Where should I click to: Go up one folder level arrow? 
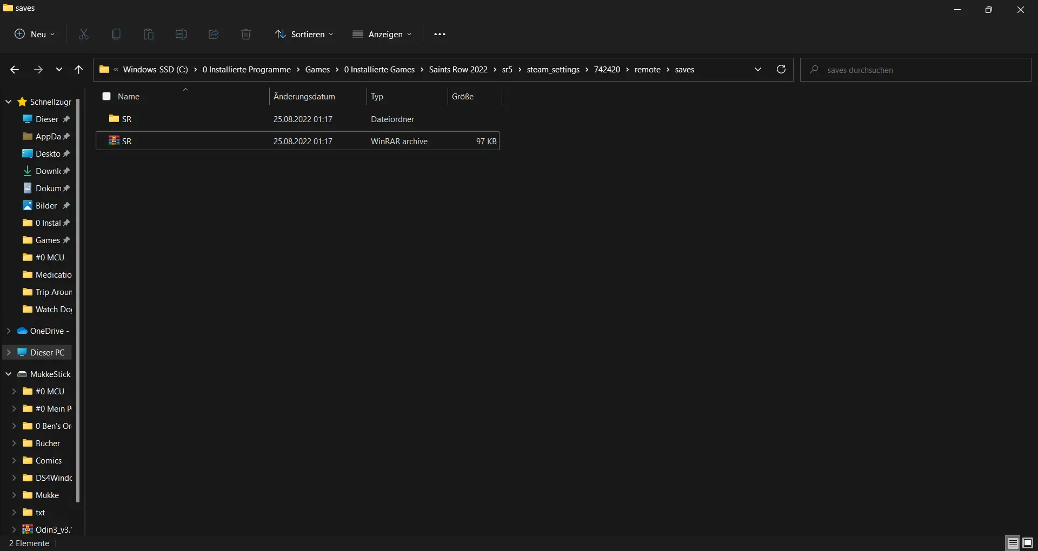(x=78, y=70)
